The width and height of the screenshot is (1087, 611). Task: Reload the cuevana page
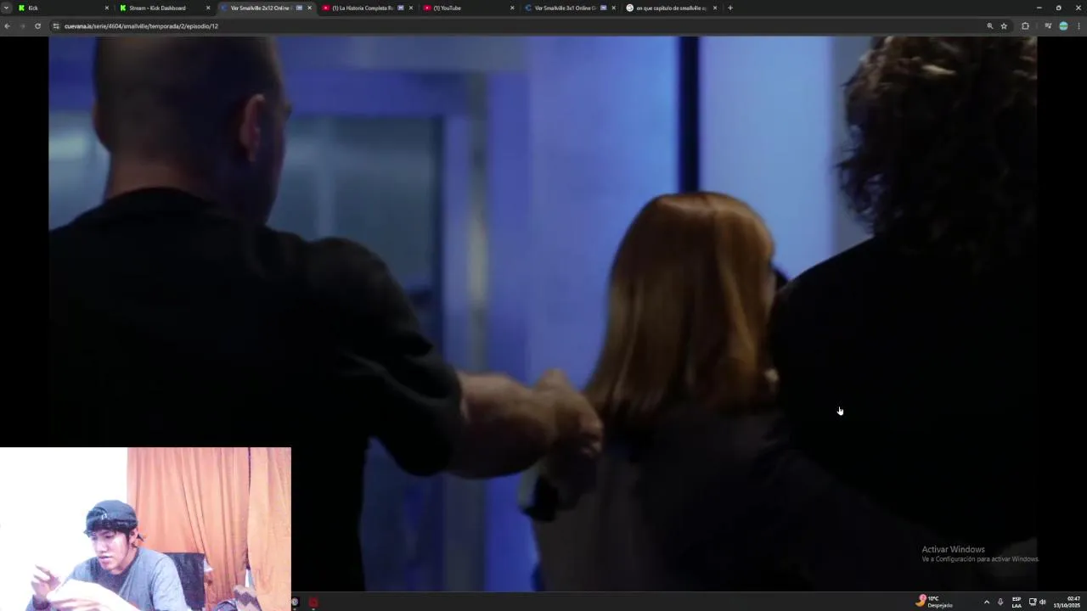[x=37, y=26]
